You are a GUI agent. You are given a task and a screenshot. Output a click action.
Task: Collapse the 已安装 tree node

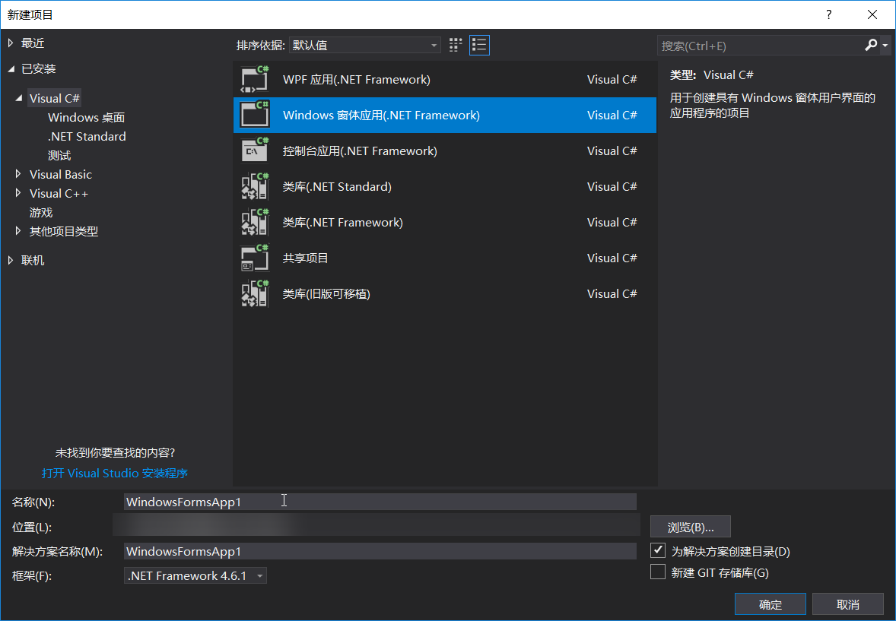[x=11, y=68]
